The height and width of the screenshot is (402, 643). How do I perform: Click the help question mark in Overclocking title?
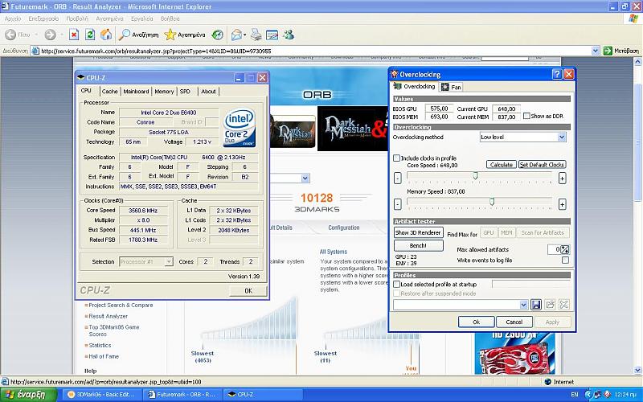pos(557,74)
